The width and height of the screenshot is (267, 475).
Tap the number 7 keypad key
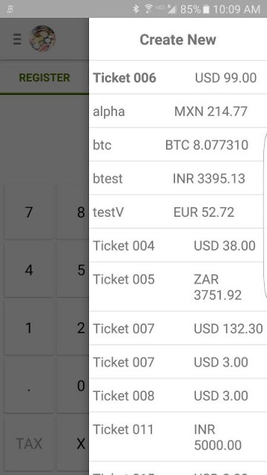tap(29, 212)
